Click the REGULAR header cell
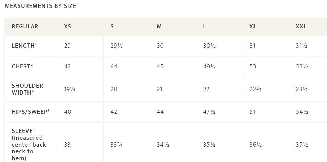This screenshot has width=327, height=162. tap(25, 27)
